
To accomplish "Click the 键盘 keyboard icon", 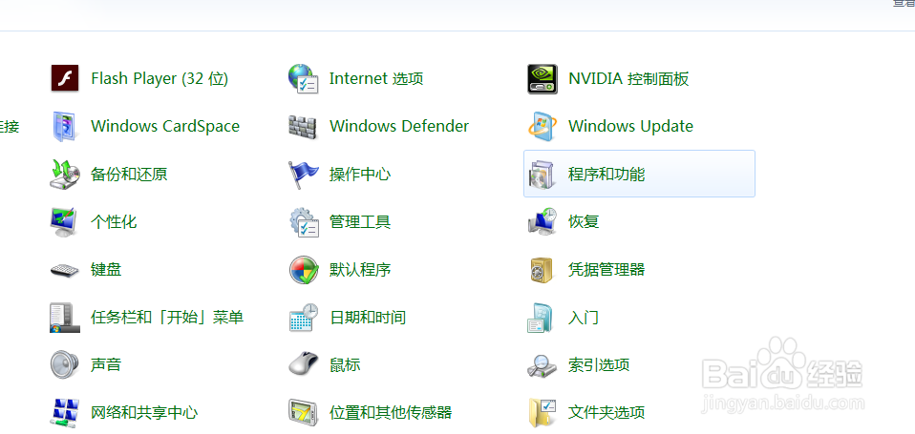I will click(x=65, y=270).
